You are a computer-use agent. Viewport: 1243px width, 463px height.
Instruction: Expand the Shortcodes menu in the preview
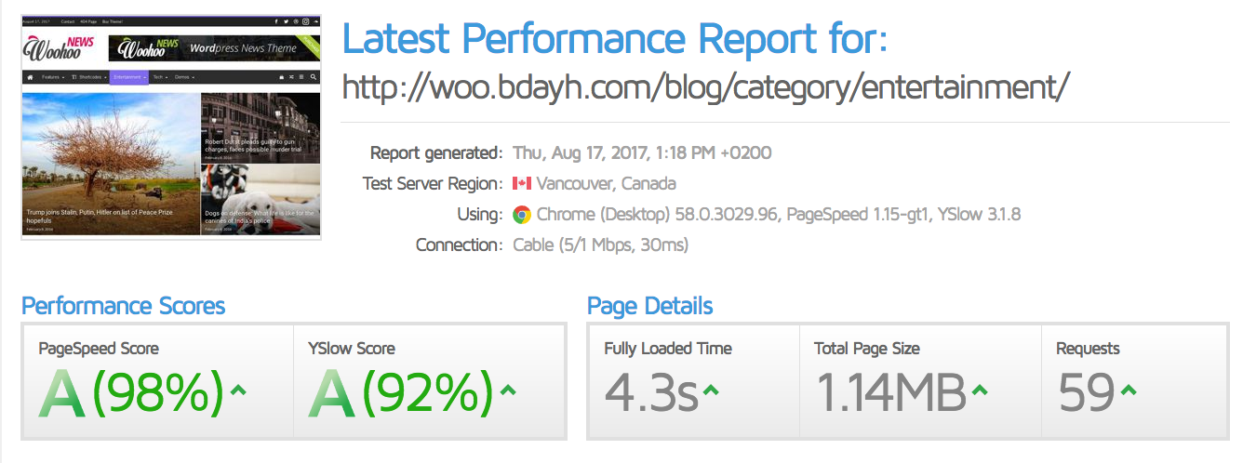click(x=89, y=77)
